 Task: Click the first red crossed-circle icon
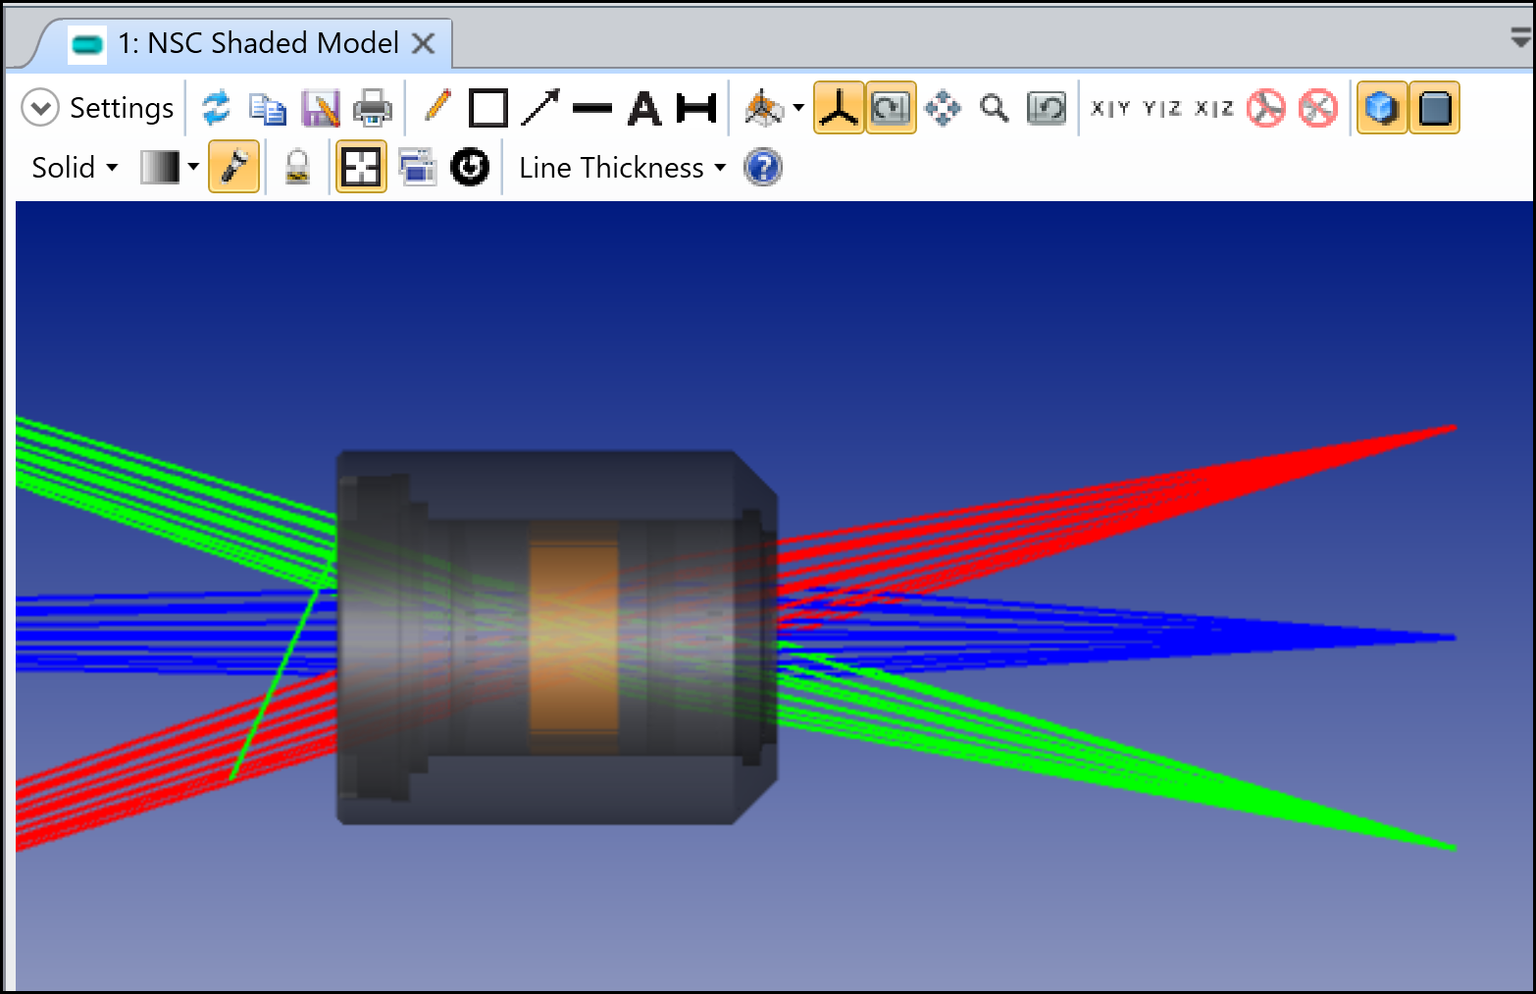1266,108
